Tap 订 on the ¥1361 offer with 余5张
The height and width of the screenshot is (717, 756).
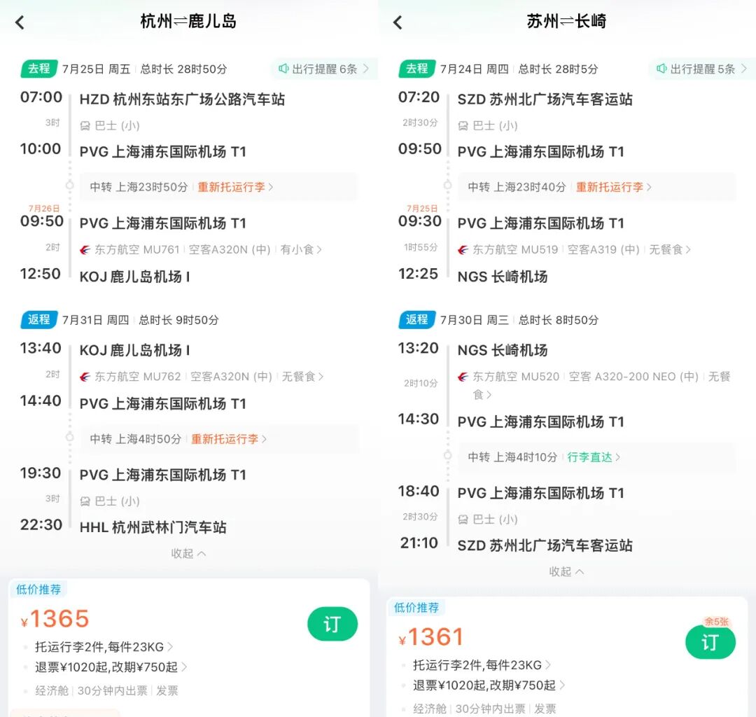pyautogui.click(x=710, y=642)
